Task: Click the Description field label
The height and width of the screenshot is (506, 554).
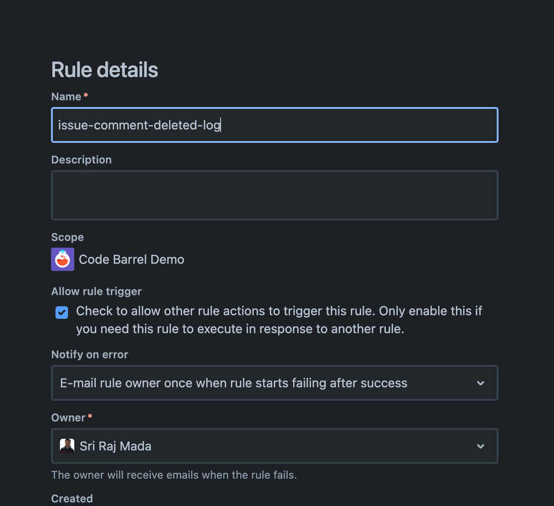Action: [82, 160]
